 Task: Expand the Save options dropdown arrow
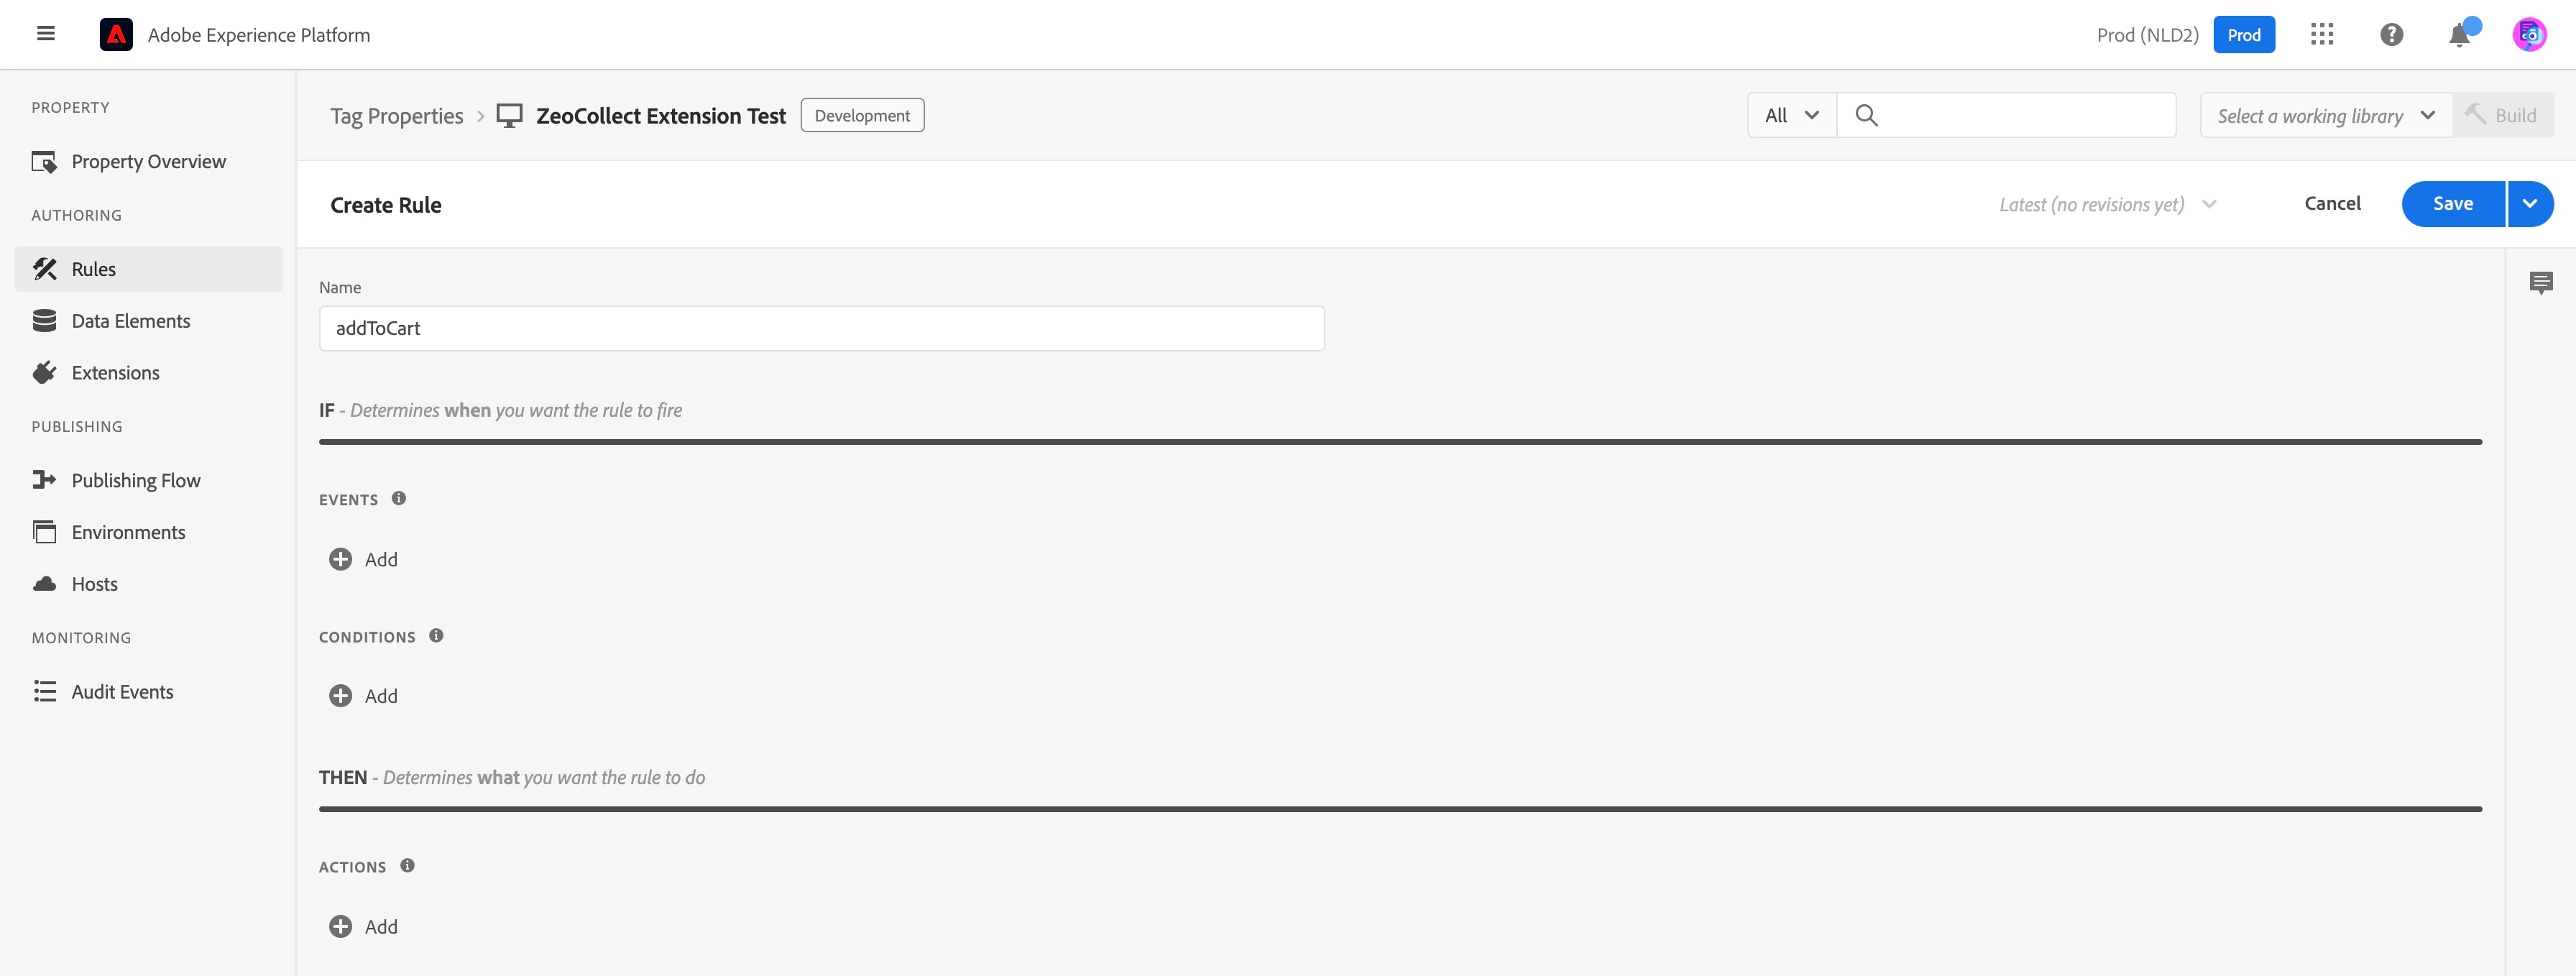[x=2530, y=204]
